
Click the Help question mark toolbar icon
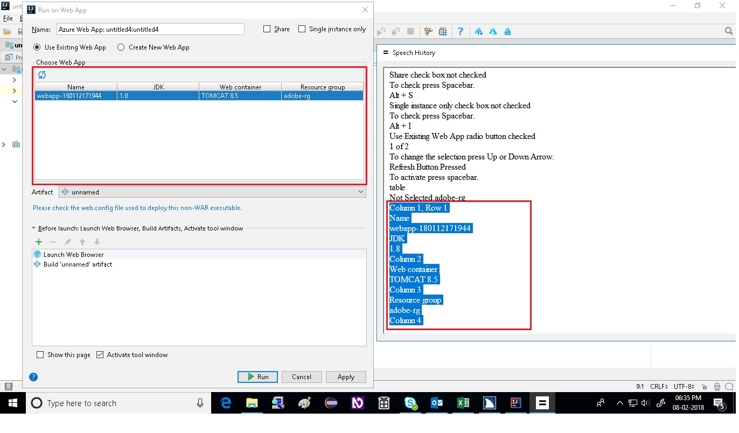460,31
